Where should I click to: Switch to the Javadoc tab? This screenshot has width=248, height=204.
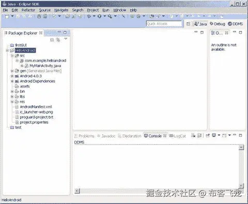106,136
